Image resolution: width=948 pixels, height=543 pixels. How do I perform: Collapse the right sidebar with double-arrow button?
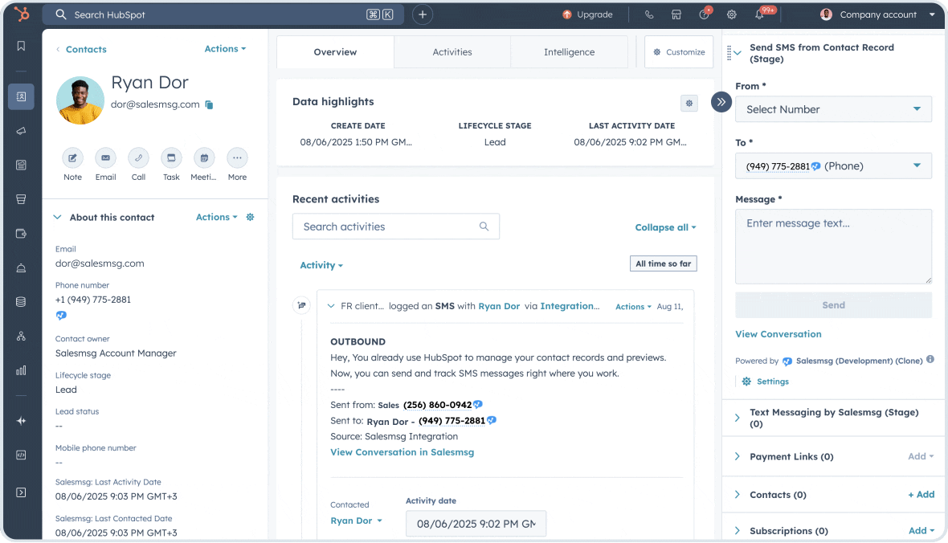(x=721, y=102)
